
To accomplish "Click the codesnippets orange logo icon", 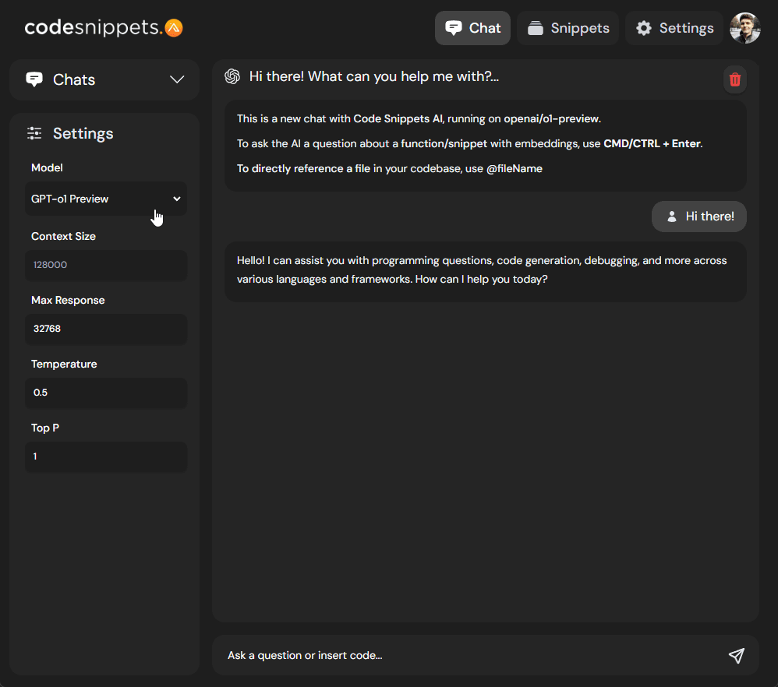I will pos(174,28).
